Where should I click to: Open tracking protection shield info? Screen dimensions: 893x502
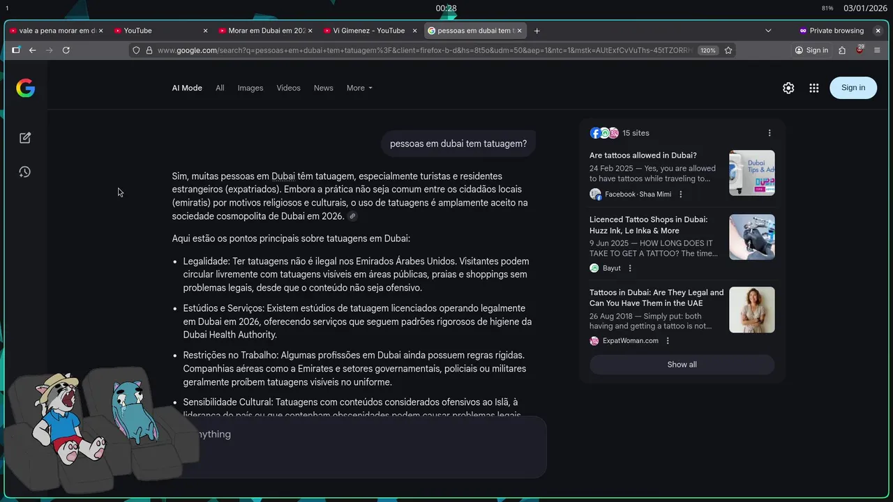[x=137, y=50]
